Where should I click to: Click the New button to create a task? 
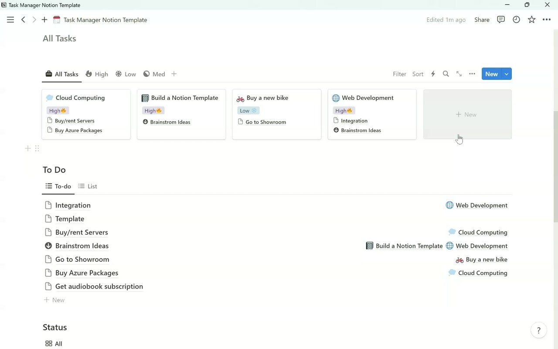click(x=491, y=74)
